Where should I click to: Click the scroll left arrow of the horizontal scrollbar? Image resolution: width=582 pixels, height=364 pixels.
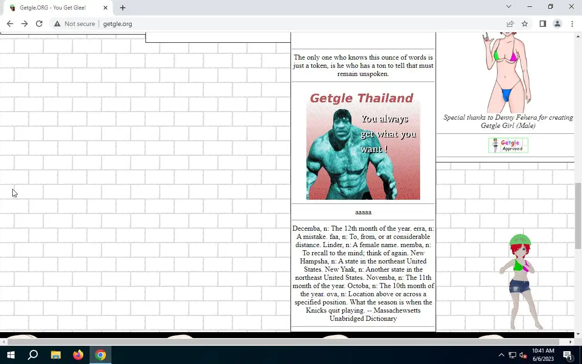pos(3,342)
